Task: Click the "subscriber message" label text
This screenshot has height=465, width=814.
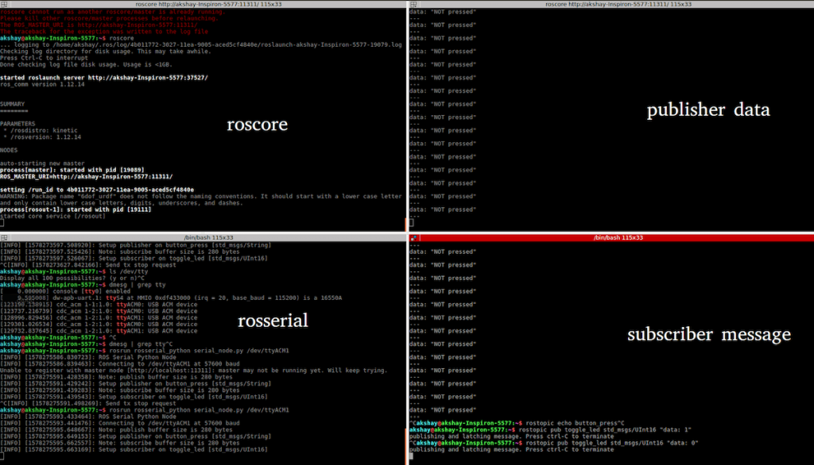Action: (x=709, y=335)
